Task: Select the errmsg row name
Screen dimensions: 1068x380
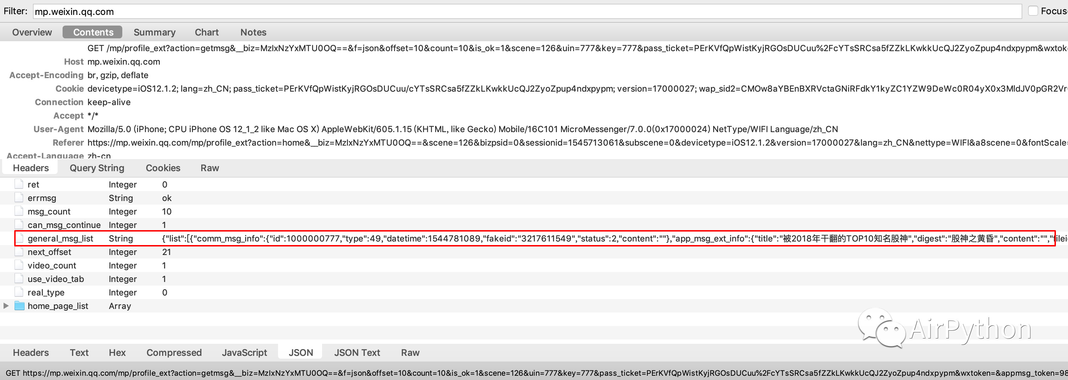Action: 42,198
